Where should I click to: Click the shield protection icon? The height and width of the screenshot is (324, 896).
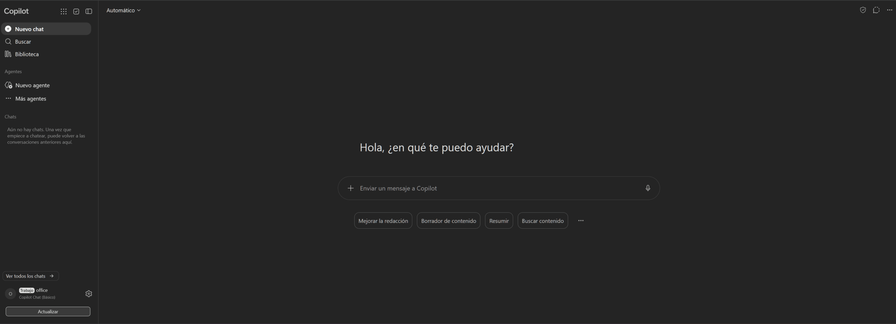863,10
